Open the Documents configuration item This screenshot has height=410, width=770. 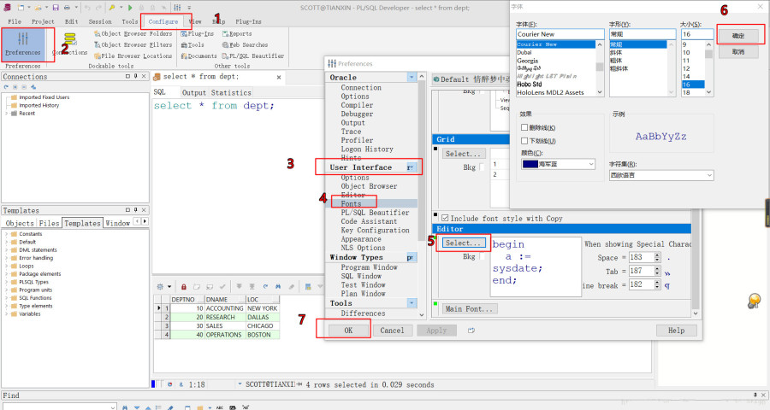pos(198,56)
